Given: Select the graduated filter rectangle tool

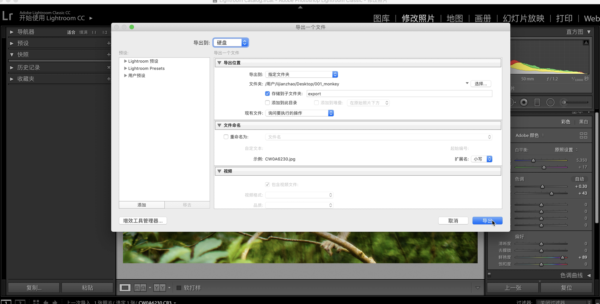Looking at the screenshot, I should pyautogui.click(x=537, y=102).
